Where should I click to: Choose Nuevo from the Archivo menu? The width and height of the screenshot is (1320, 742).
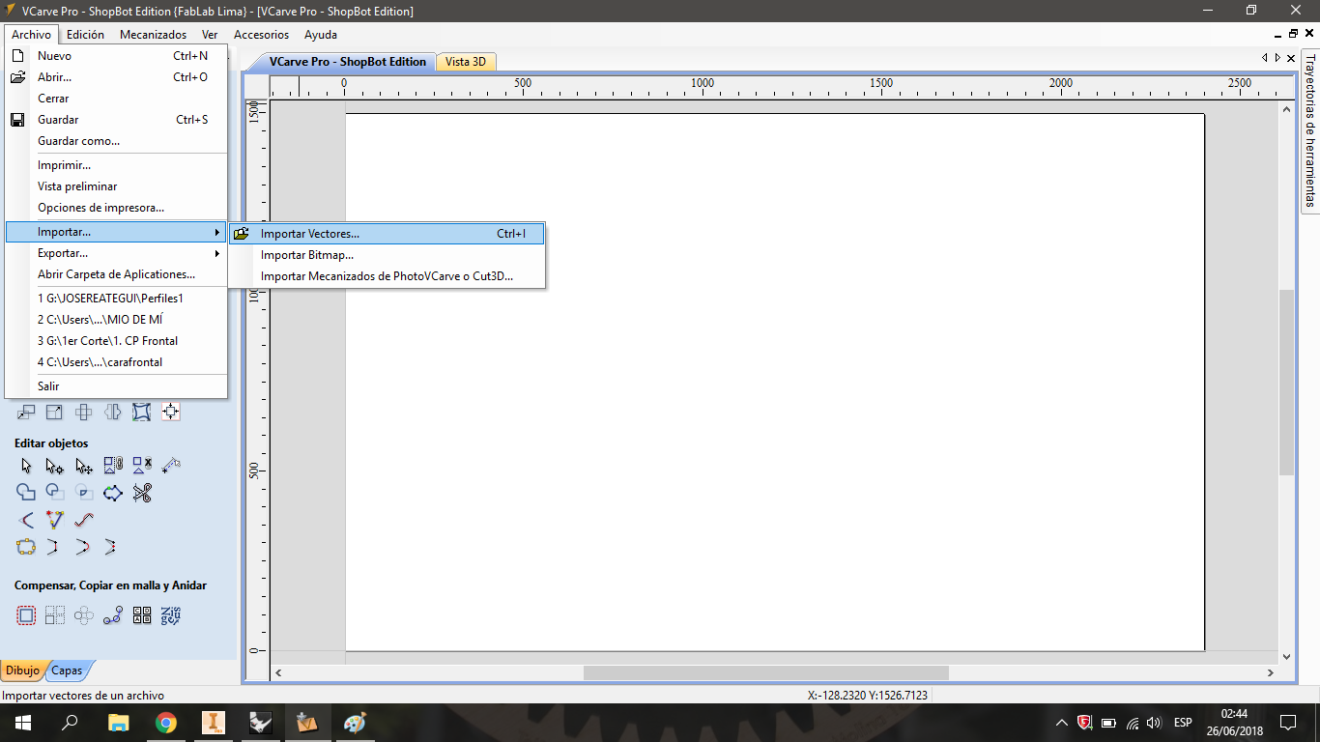point(116,56)
